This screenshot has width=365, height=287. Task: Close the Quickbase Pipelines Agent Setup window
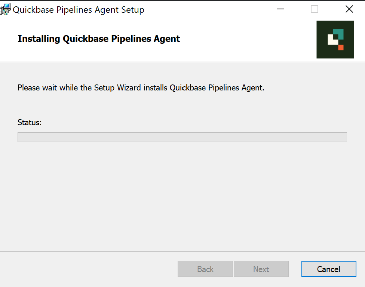pyautogui.click(x=349, y=9)
